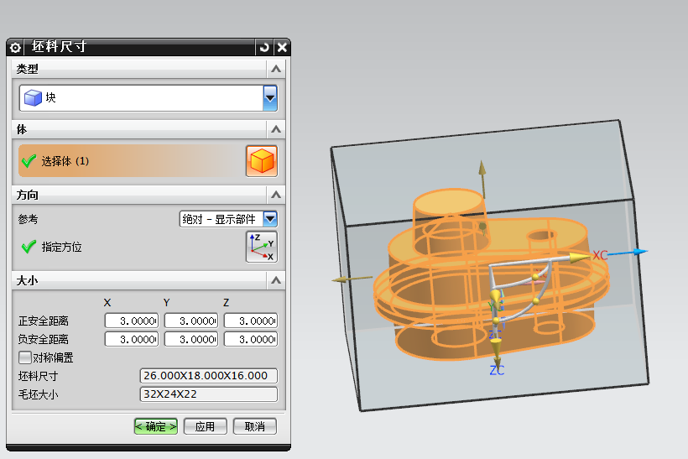
Task: Click the blue right drag handle arrow
Action: tap(628, 253)
